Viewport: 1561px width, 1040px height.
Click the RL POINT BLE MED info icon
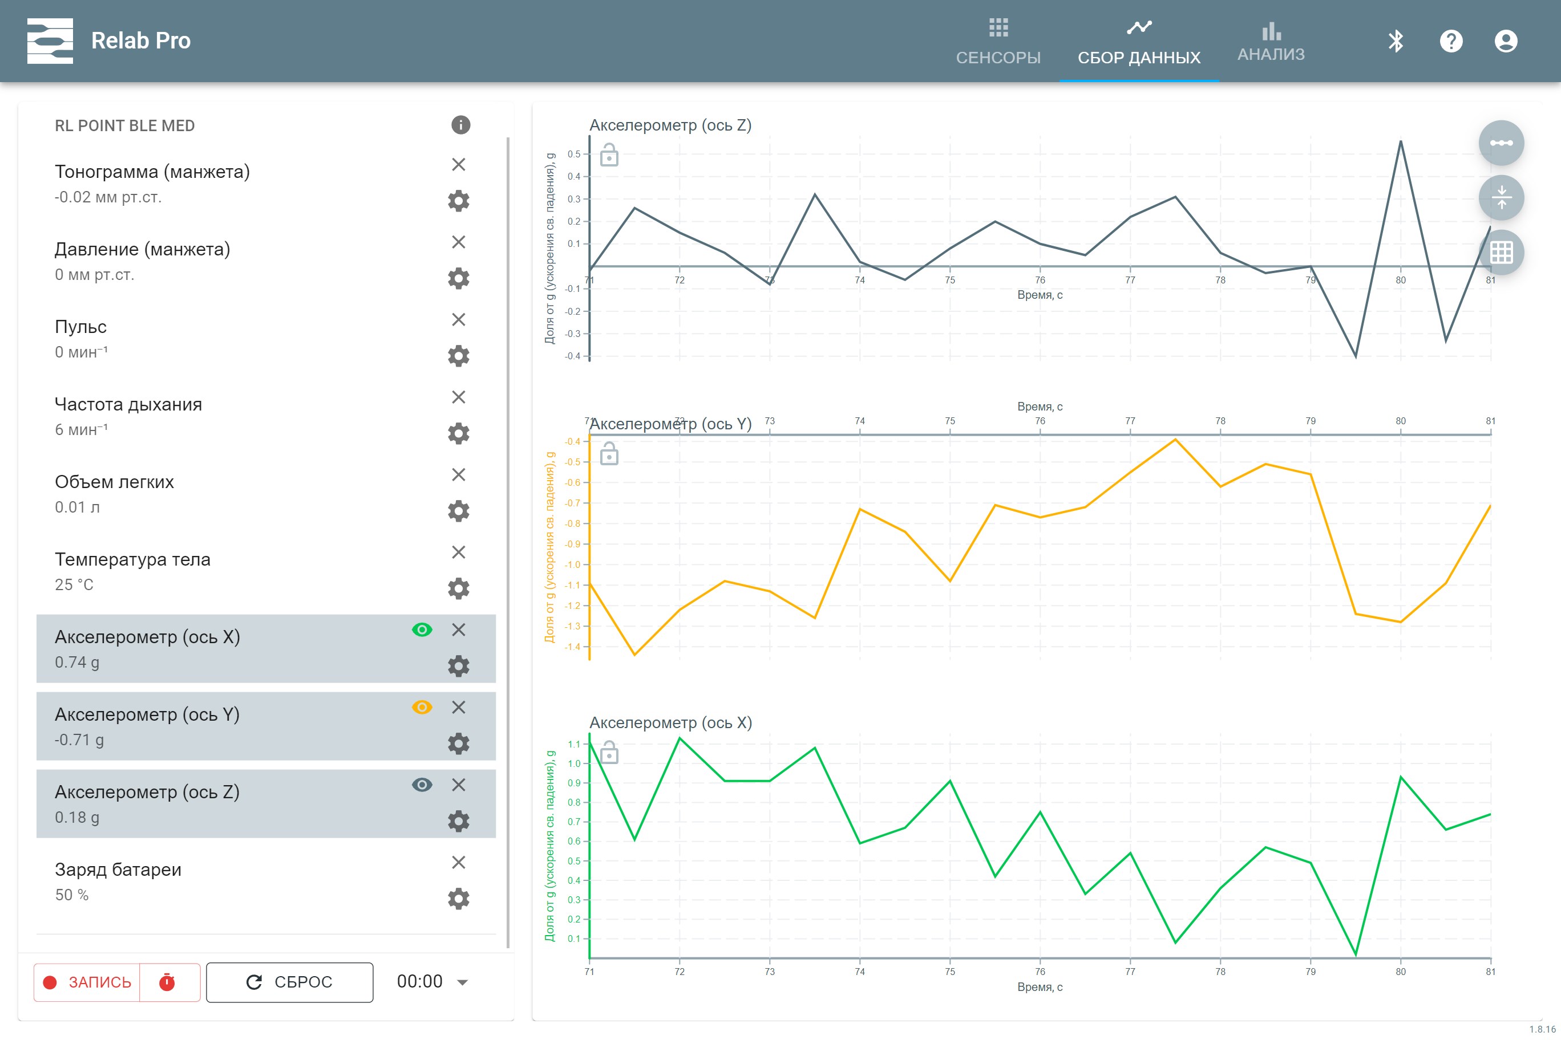coord(460,125)
